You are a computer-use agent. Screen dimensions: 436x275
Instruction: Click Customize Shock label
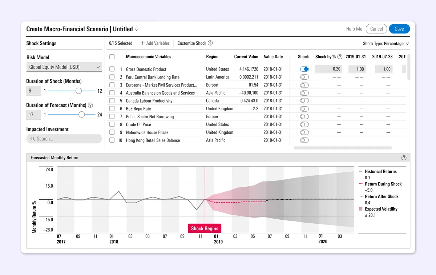tap(192, 43)
